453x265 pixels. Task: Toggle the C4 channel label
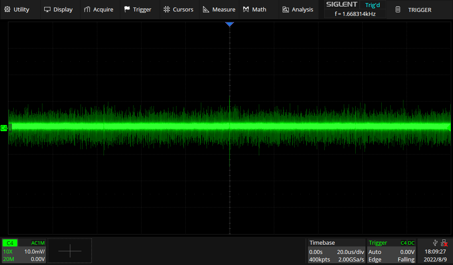(x=10, y=243)
